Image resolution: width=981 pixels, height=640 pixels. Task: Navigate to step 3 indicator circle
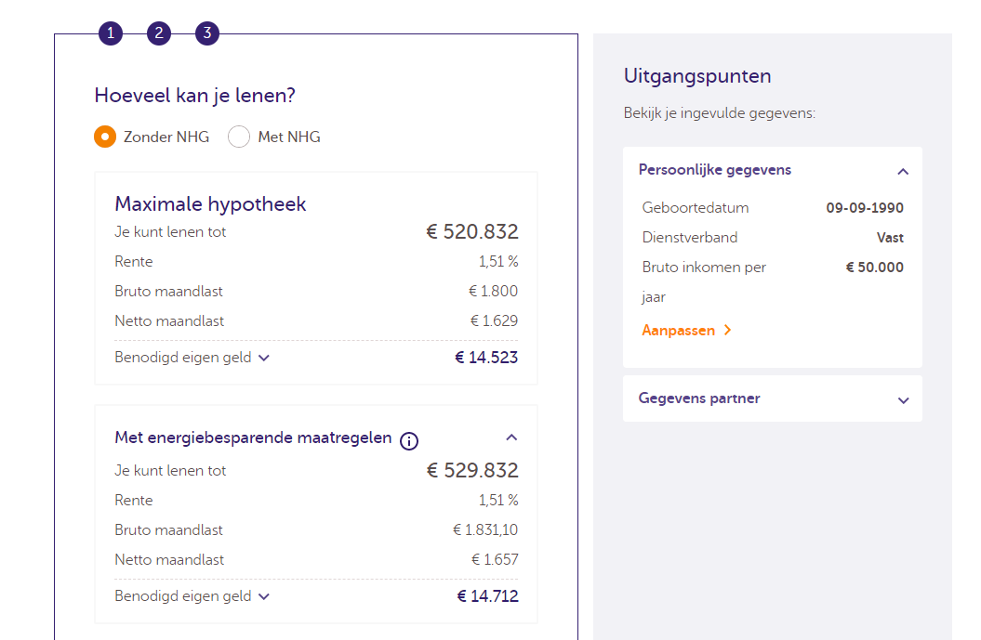[206, 33]
